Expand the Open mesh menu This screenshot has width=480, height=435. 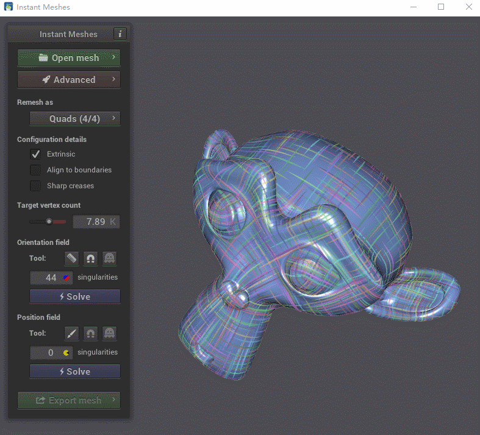pos(69,58)
